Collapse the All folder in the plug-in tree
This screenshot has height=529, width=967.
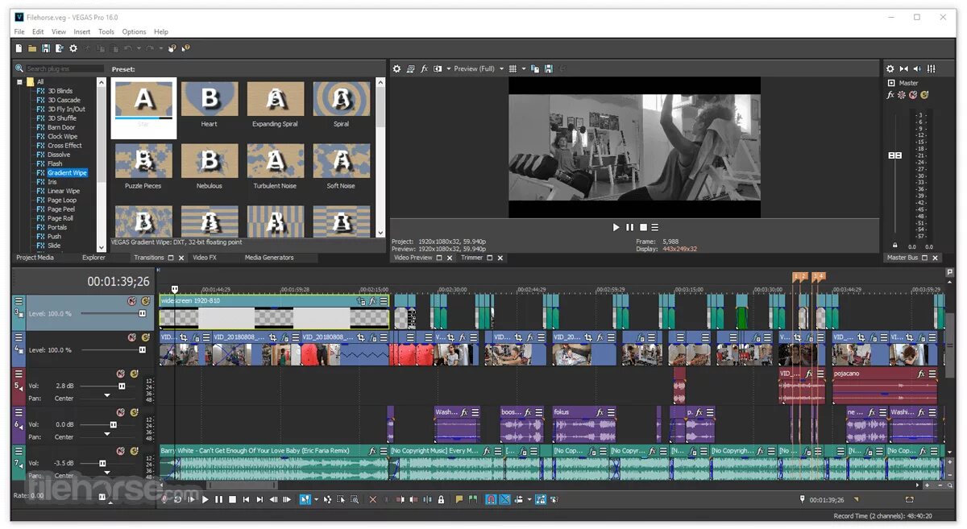pyautogui.click(x=20, y=81)
